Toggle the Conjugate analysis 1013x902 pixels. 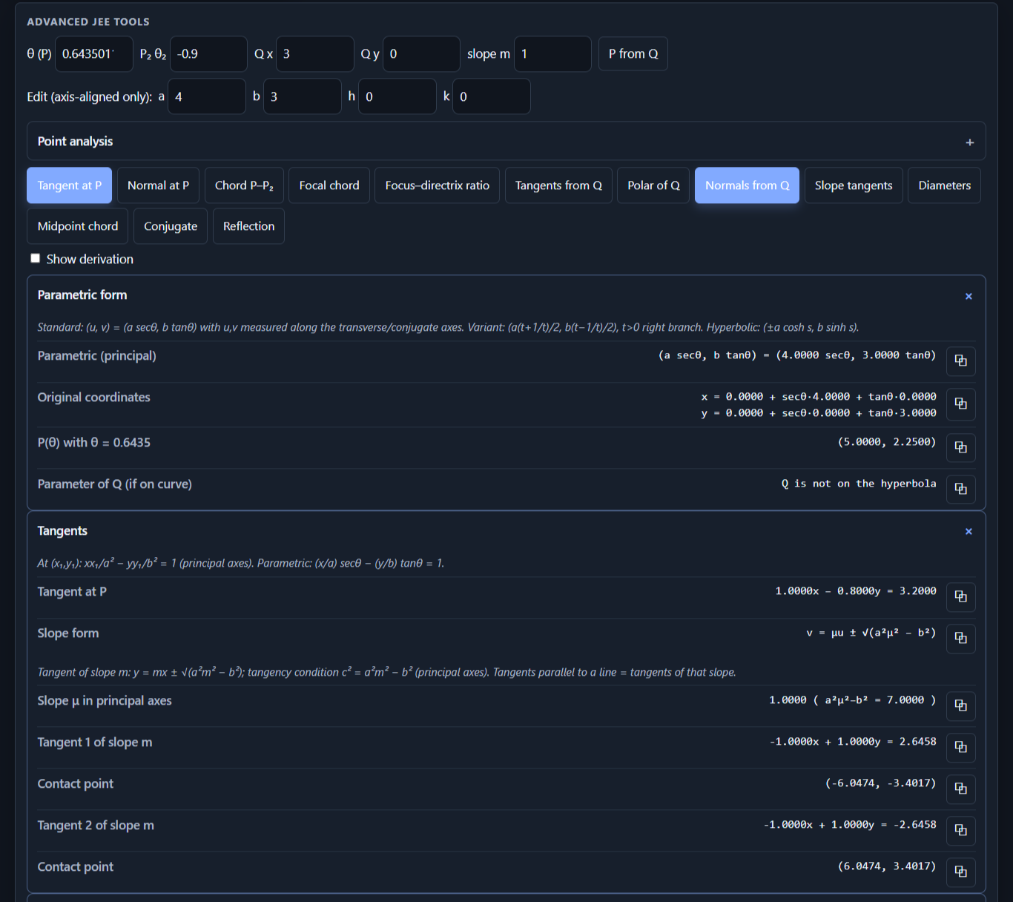click(171, 226)
